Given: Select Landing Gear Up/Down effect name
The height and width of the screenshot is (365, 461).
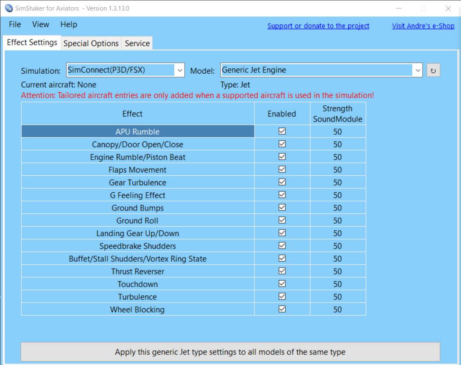Looking at the screenshot, I should coord(137,233).
